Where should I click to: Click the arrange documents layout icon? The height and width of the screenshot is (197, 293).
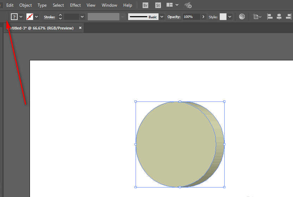tap(170, 5)
